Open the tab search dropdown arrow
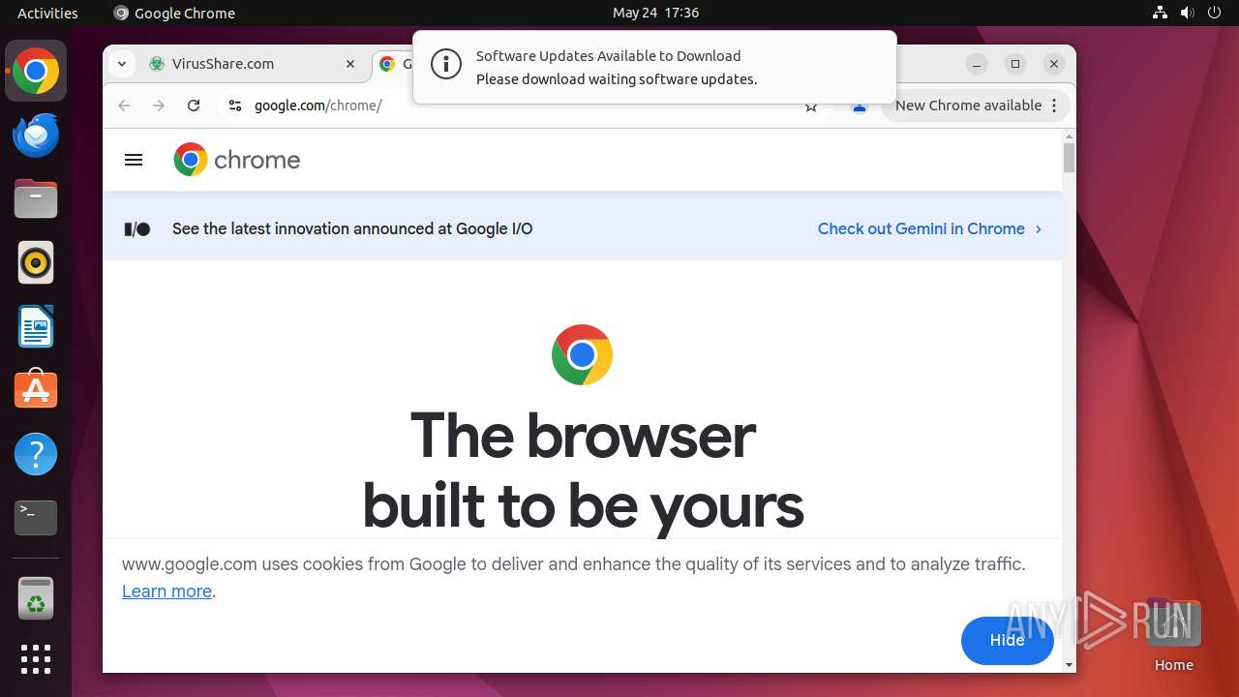The height and width of the screenshot is (697, 1239). tap(121, 64)
